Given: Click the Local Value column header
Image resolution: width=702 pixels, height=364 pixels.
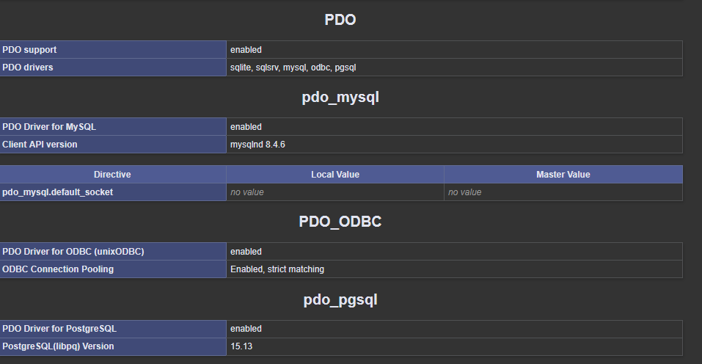Looking at the screenshot, I should [x=335, y=175].
